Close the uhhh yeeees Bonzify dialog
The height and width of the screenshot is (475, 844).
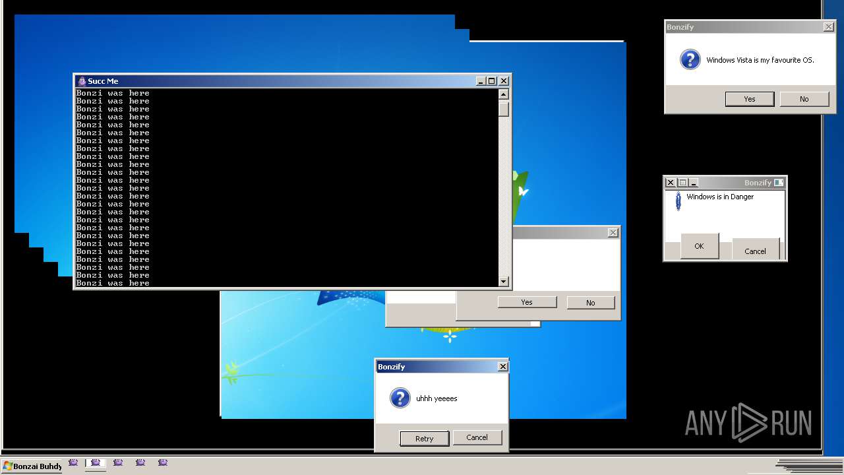[x=502, y=367]
